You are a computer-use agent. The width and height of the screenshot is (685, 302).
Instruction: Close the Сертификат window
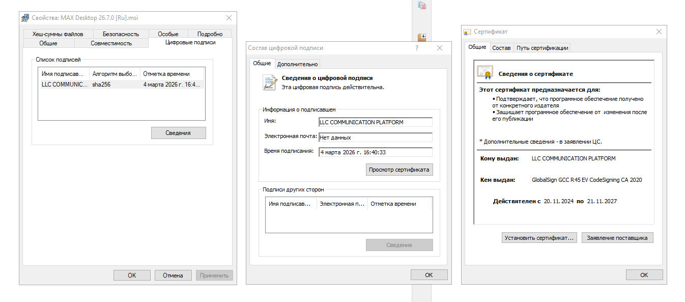(x=659, y=32)
